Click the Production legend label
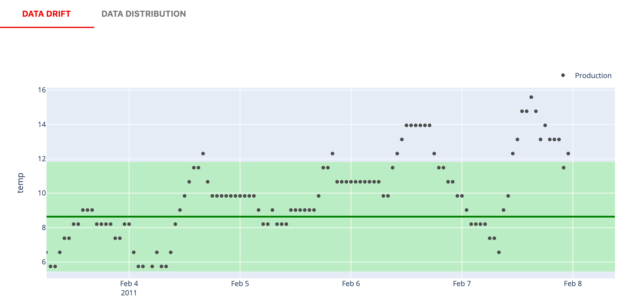 click(x=593, y=76)
